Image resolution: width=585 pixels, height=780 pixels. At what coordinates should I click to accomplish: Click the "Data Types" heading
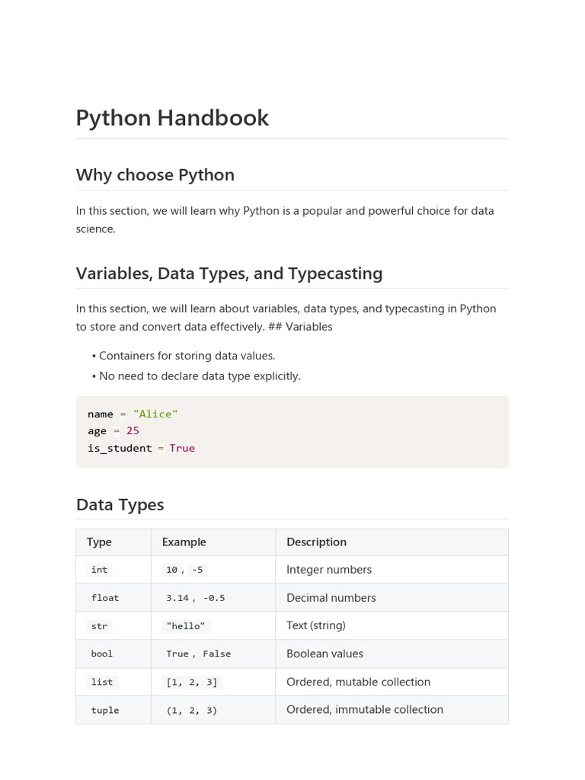tap(120, 505)
